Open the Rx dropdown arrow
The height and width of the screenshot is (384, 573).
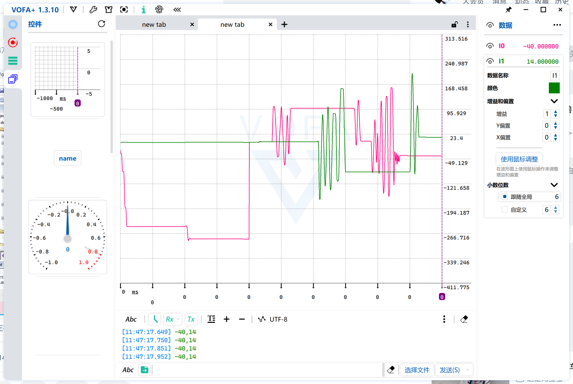click(x=178, y=319)
